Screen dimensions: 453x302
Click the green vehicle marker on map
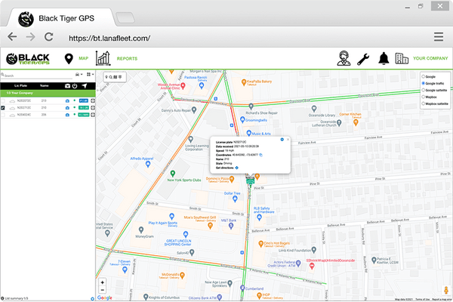coord(250,181)
